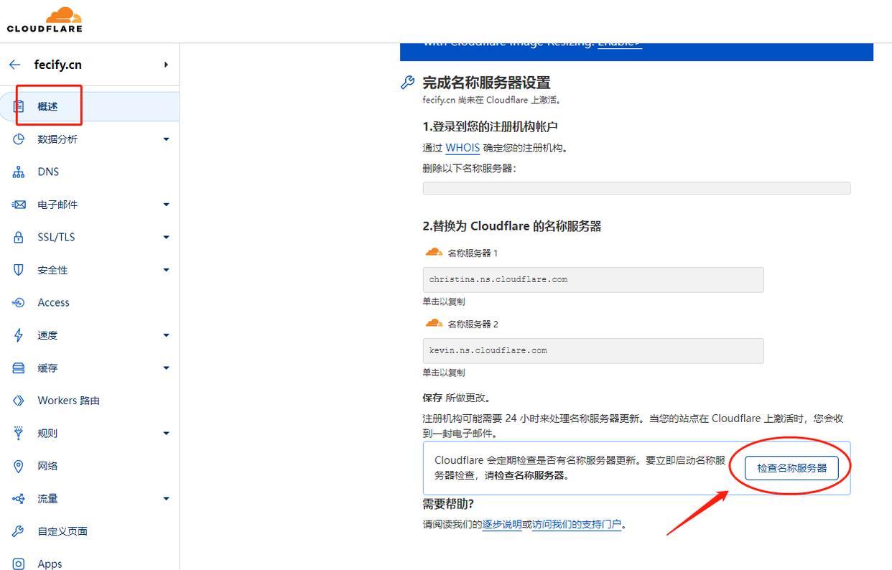
Task: Expand the 电子邮件 submenu arrow
Action: (166, 205)
